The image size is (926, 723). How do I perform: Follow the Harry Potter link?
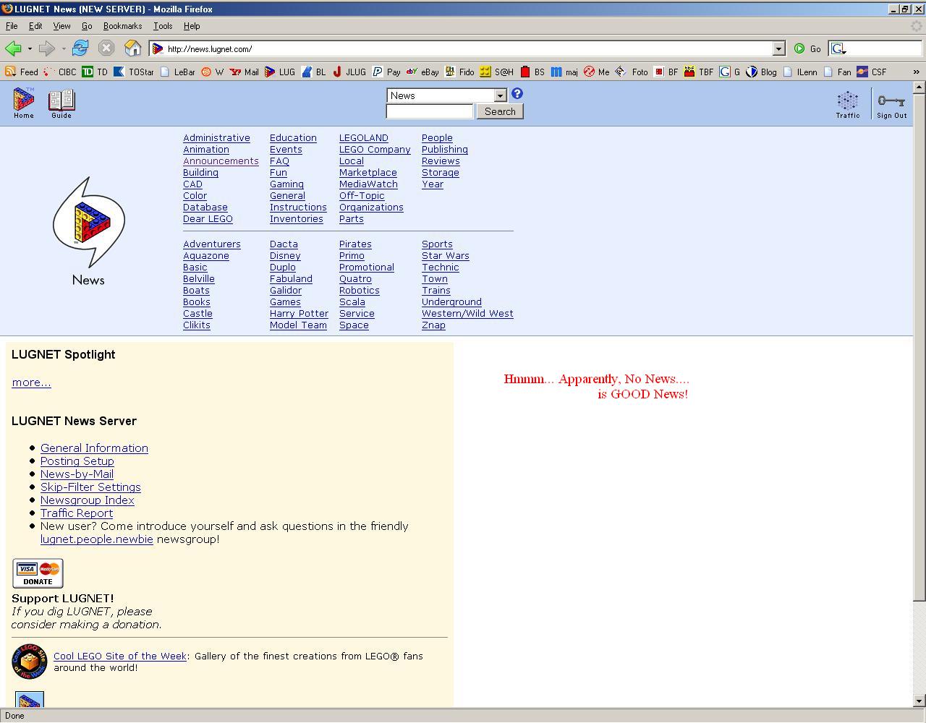pyautogui.click(x=299, y=314)
